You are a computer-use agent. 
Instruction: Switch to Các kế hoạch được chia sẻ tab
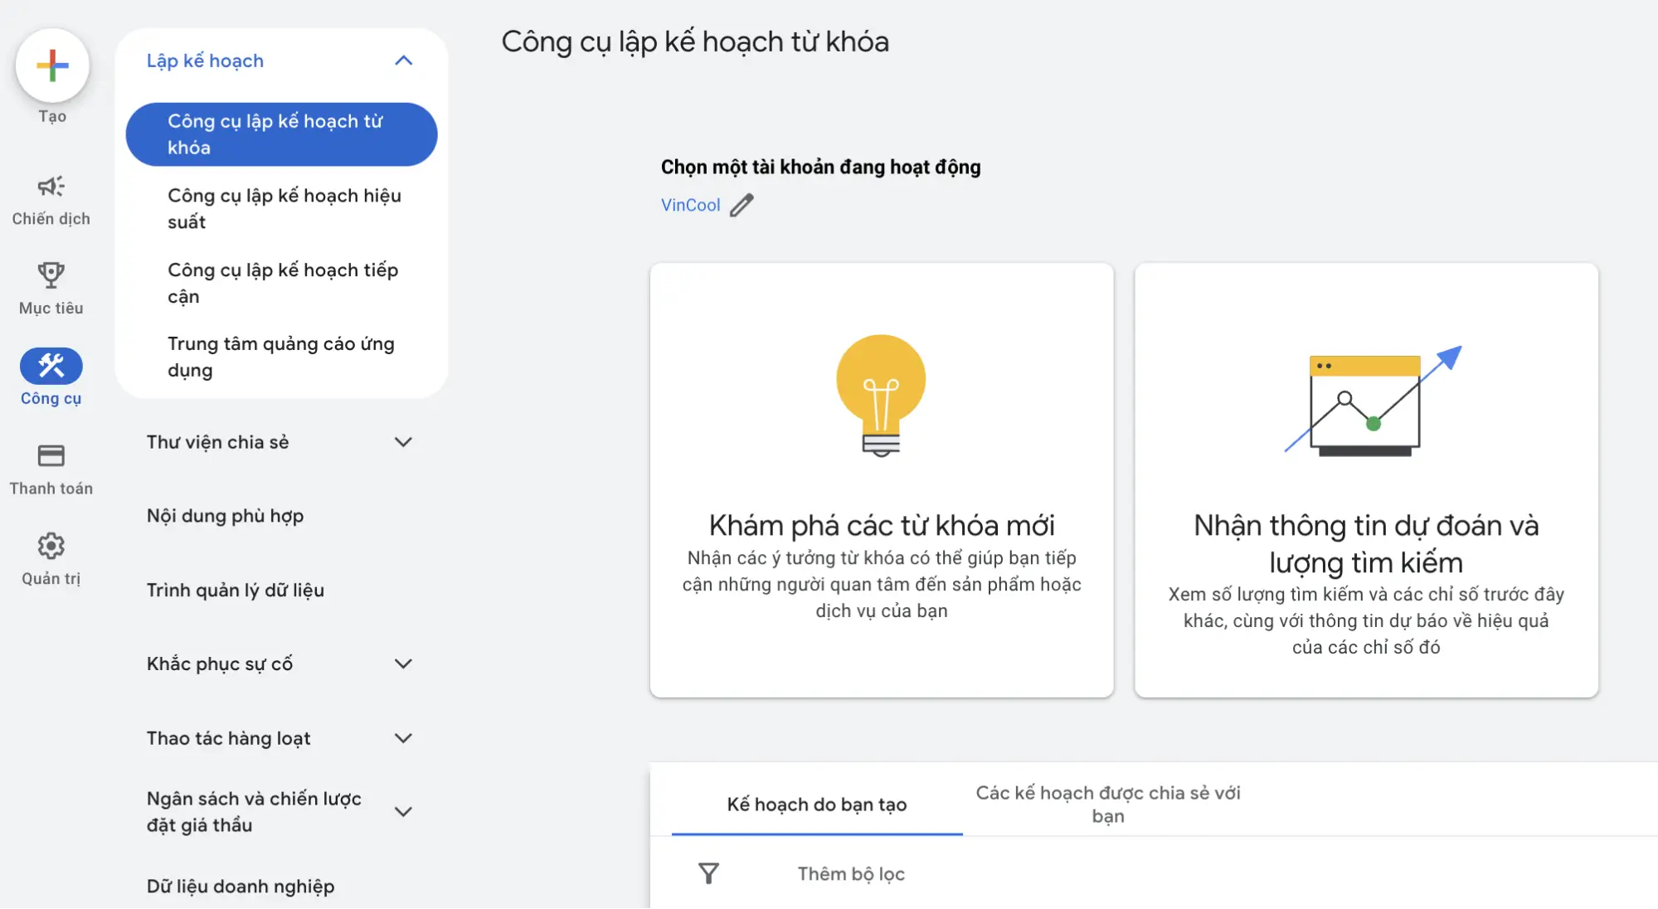coord(1108,804)
